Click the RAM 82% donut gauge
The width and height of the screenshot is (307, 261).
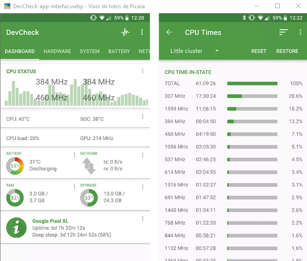pyautogui.click(x=15, y=198)
